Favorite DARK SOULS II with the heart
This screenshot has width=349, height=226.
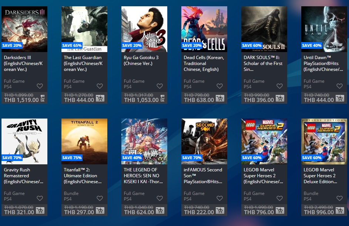coord(279,86)
